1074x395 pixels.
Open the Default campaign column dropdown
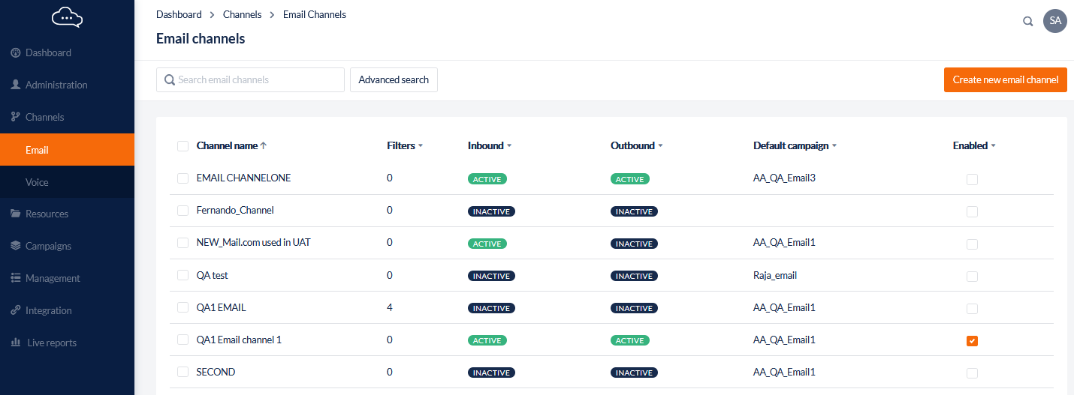[x=834, y=146]
